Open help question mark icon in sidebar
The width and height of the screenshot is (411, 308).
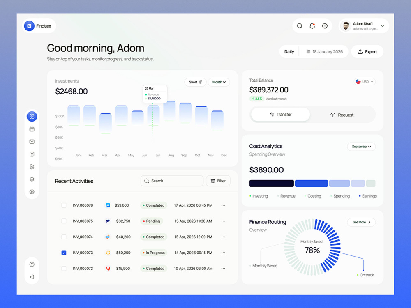click(32, 264)
